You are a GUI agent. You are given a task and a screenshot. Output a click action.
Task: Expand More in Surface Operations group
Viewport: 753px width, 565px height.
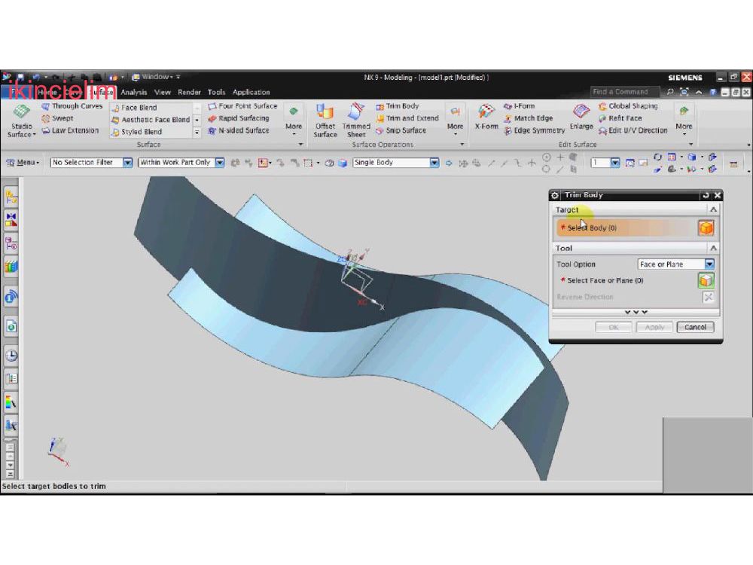[455, 119]
